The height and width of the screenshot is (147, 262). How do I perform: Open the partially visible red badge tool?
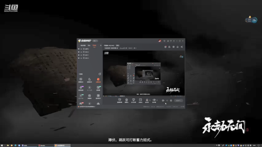(x=81, y=104)
